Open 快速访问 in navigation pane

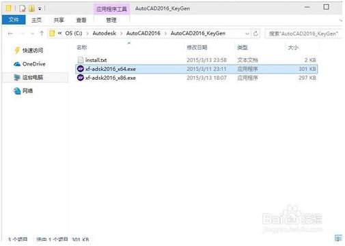pyautogui.click(x=29, y=50)
